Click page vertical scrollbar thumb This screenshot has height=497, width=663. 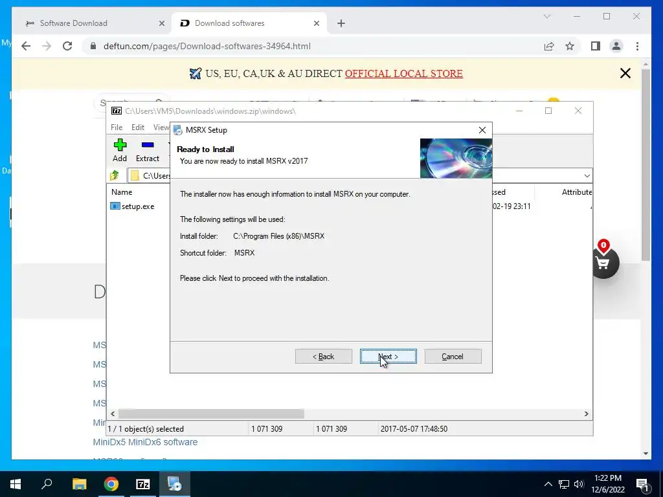646,165
